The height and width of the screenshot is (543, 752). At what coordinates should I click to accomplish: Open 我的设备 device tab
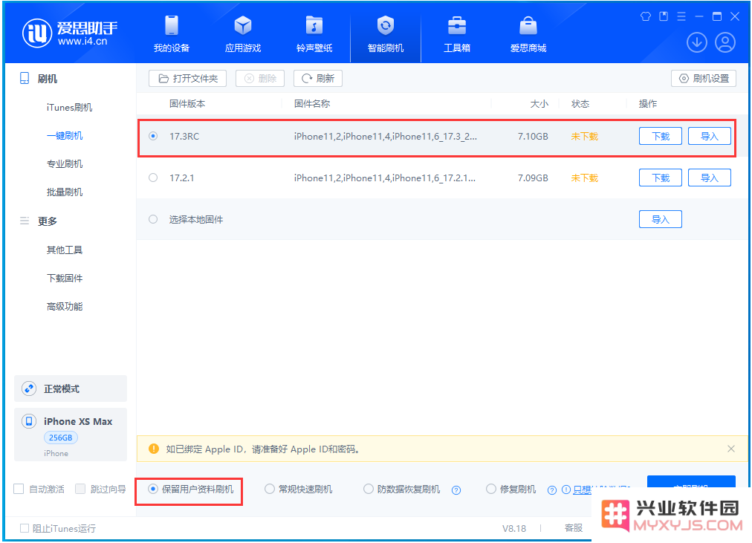[171, 33]
